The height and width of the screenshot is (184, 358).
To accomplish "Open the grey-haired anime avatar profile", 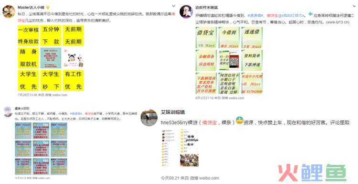I will click(8, 112).
